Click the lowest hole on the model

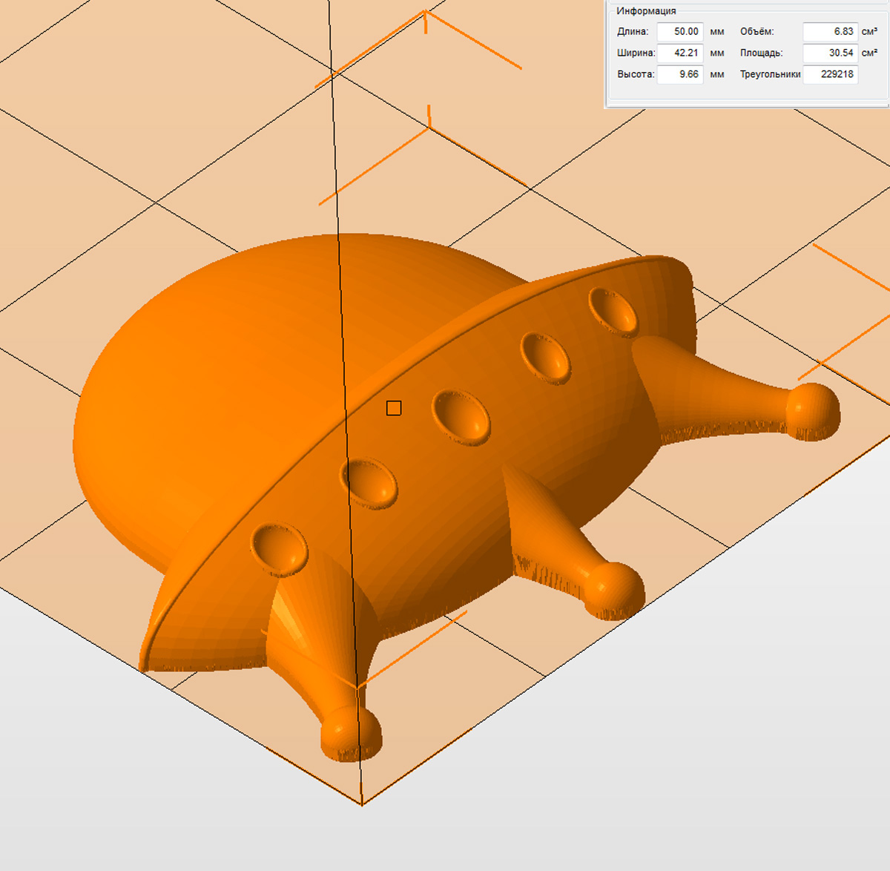coord(279,549)
